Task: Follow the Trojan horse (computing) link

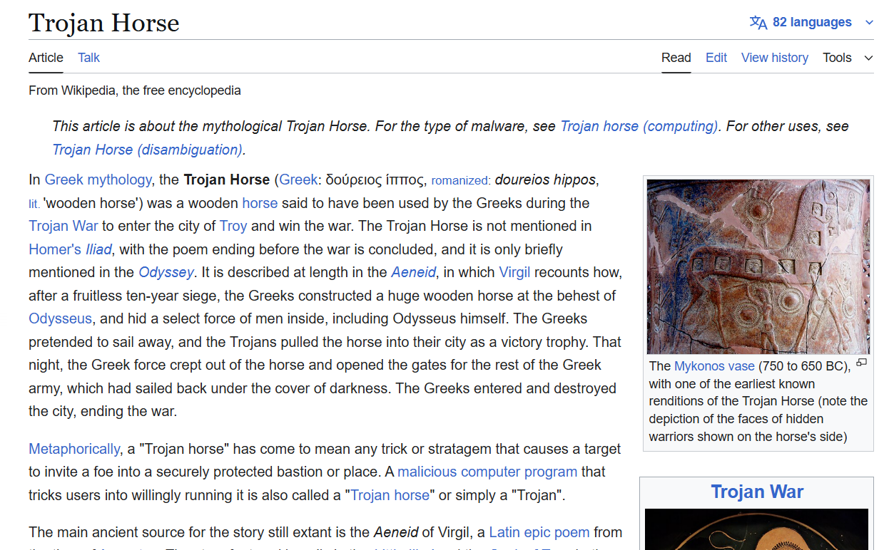Action: (x=639, y=126)
